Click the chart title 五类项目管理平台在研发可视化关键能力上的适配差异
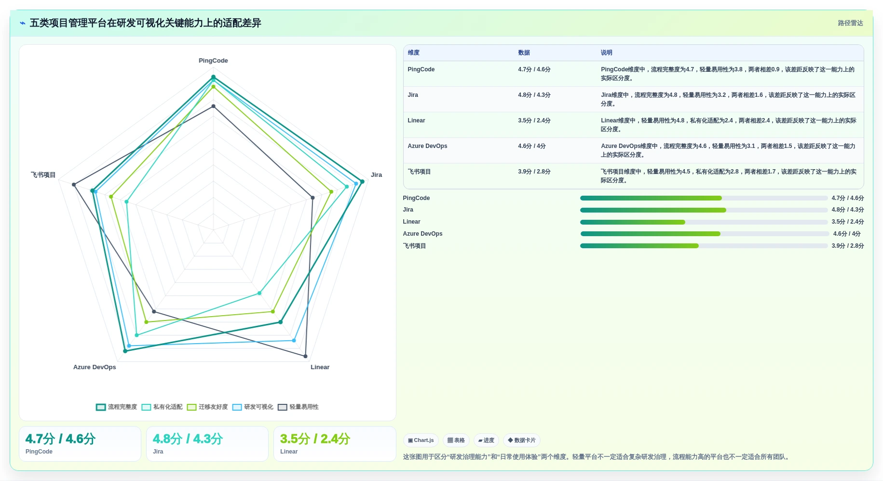Viewport: 883px width, 481px height. click(x=145, y=23)
